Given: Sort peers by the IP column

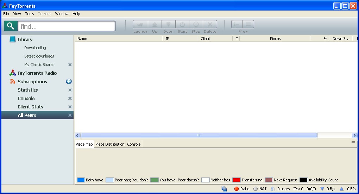Looking at the screenshot, I should pyautogui.click(x=180, y=39).
